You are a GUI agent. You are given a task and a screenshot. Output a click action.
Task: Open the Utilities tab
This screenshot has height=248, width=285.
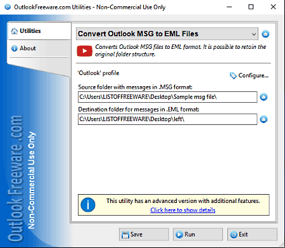[39, 31]
